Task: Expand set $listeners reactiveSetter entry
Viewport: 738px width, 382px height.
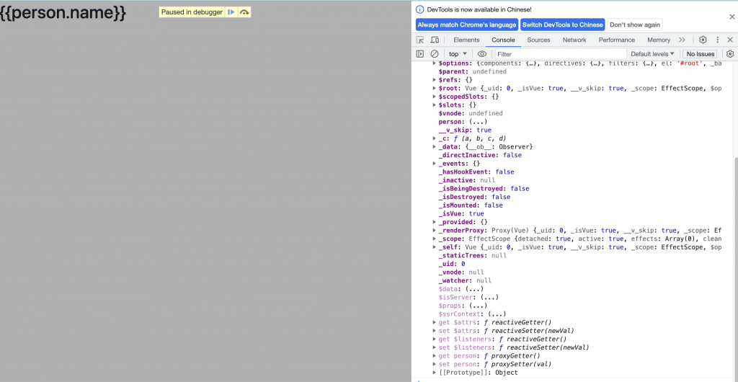Action: [x=435, y=347]
